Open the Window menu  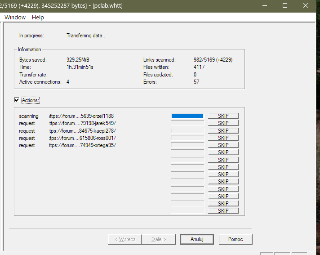pos(15,18)
